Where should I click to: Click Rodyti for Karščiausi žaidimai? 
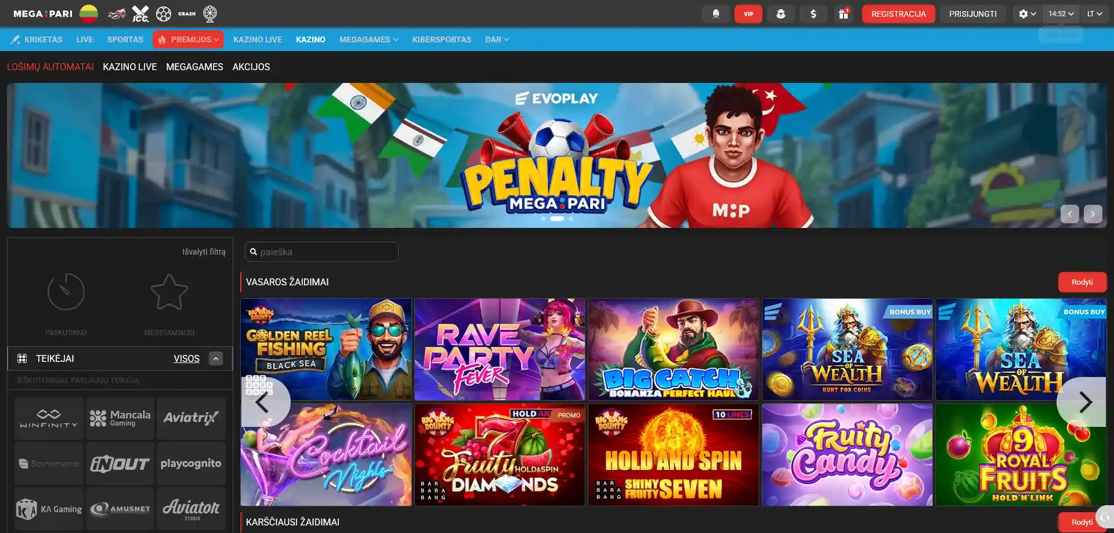[1082, 522]
